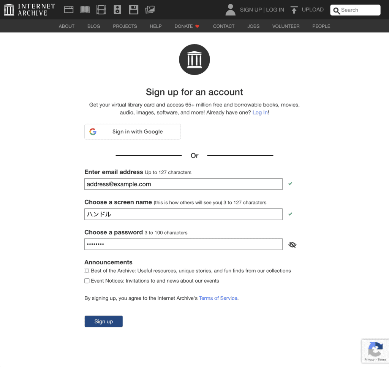This screenshot has width=389, height=367.
Task: Click the green checkmark beside screen name
Action: click(x=290, y=214)
